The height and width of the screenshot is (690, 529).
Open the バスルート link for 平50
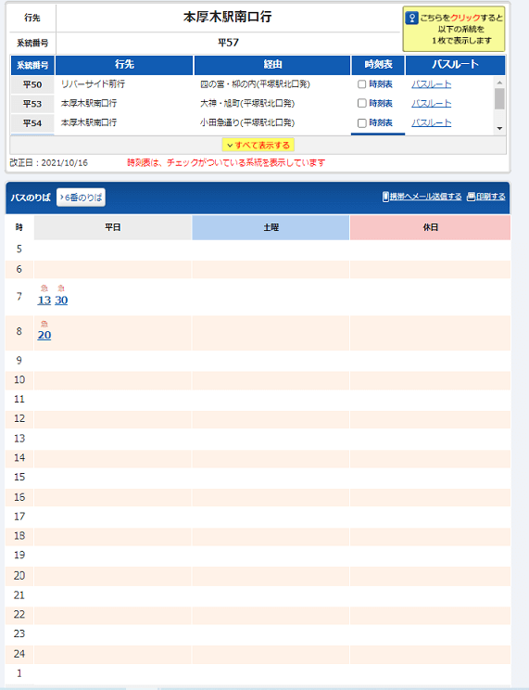(x=432, y=84)
